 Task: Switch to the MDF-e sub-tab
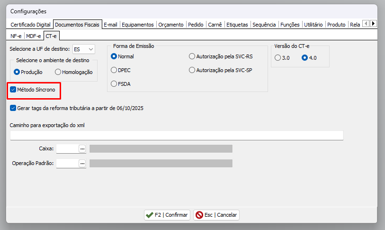tap(34, 36)
